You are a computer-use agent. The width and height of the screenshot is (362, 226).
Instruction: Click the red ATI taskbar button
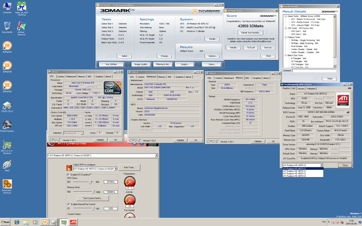click(x=73, y=222)
